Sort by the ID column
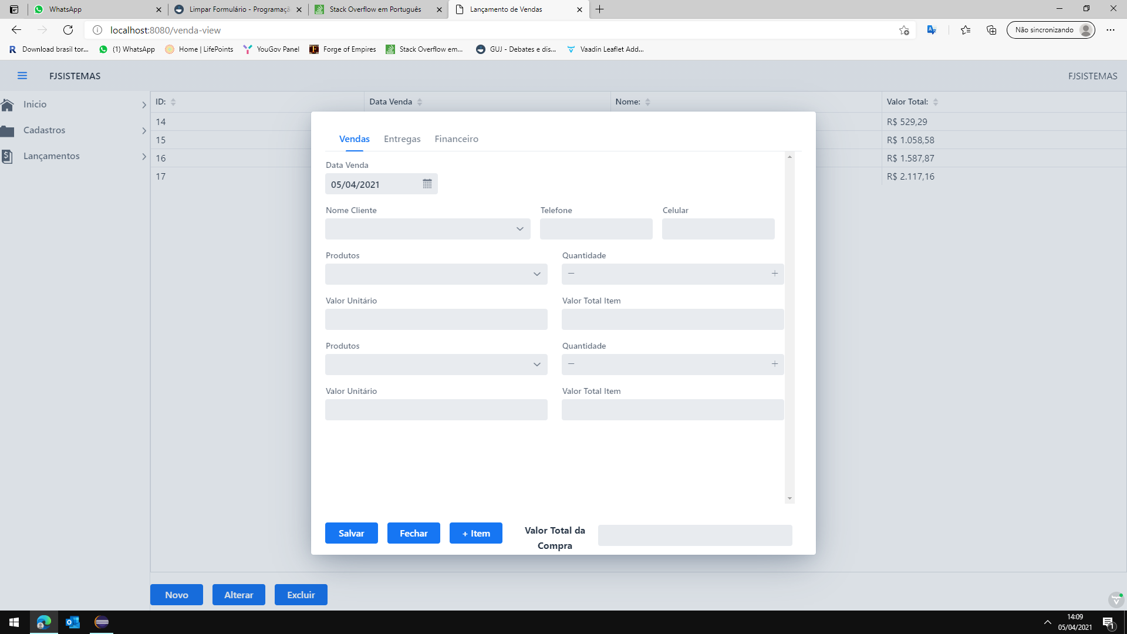Viewport: 1127px width, 634px height. pos(173,102)
